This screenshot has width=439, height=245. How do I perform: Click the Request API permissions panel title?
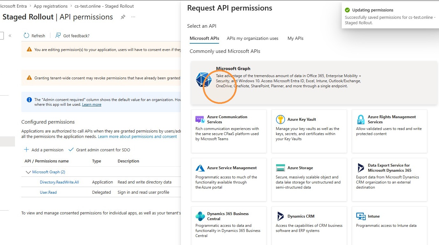tap(230, 8)
